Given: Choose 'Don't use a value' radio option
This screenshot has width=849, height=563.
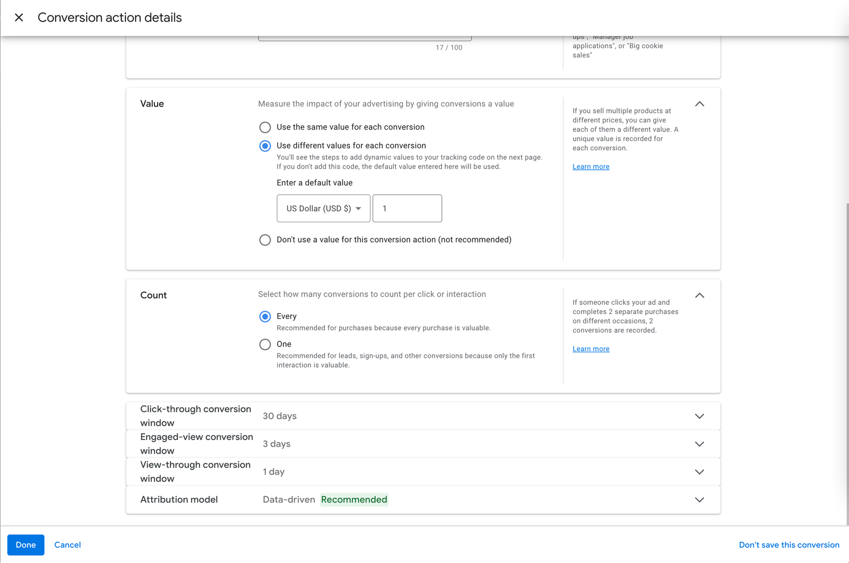Looking at the screenshot, I should (265, 240).
